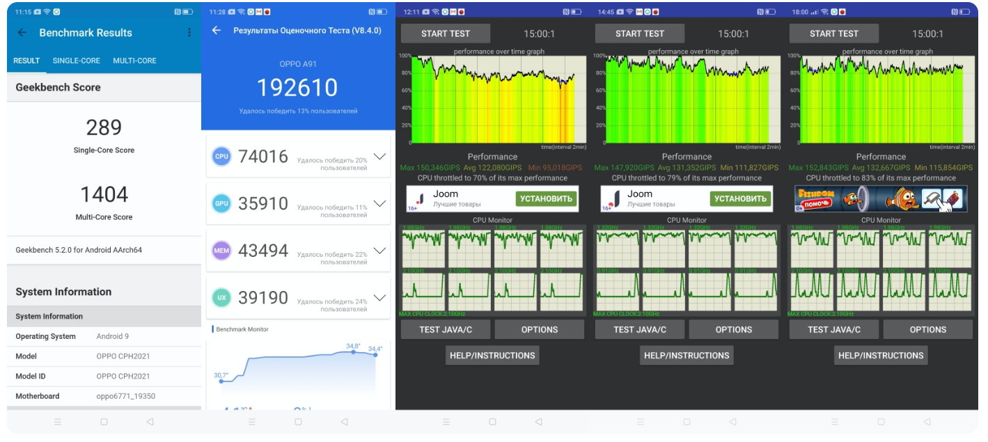Open OPTIONS on the 83% throttled screen
Screen dimensions: 988x442
click(x=928, y=329)
